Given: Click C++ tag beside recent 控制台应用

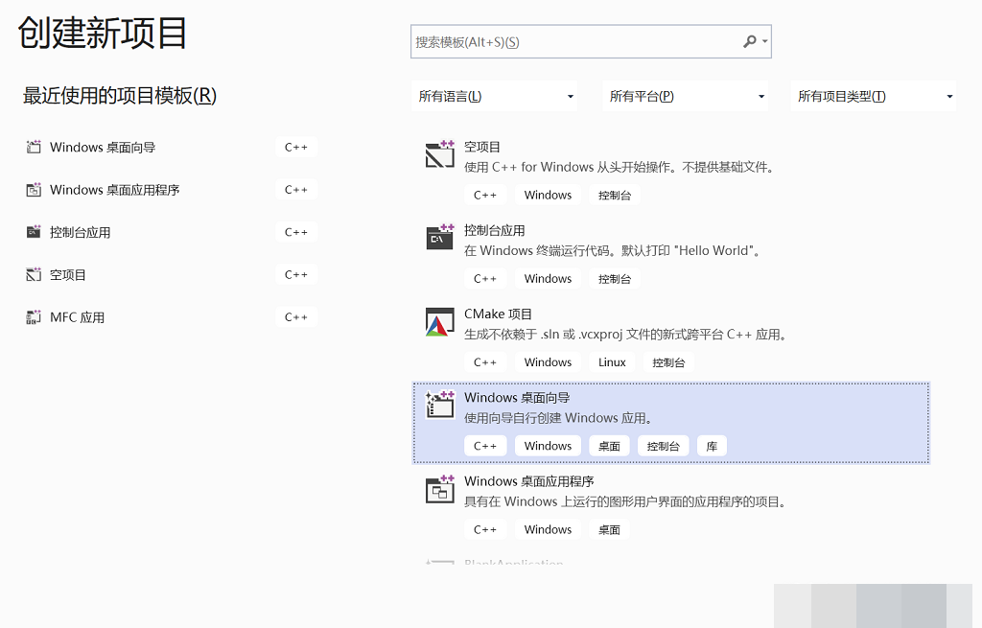Looking at the screenshot, I should (296, 232).
